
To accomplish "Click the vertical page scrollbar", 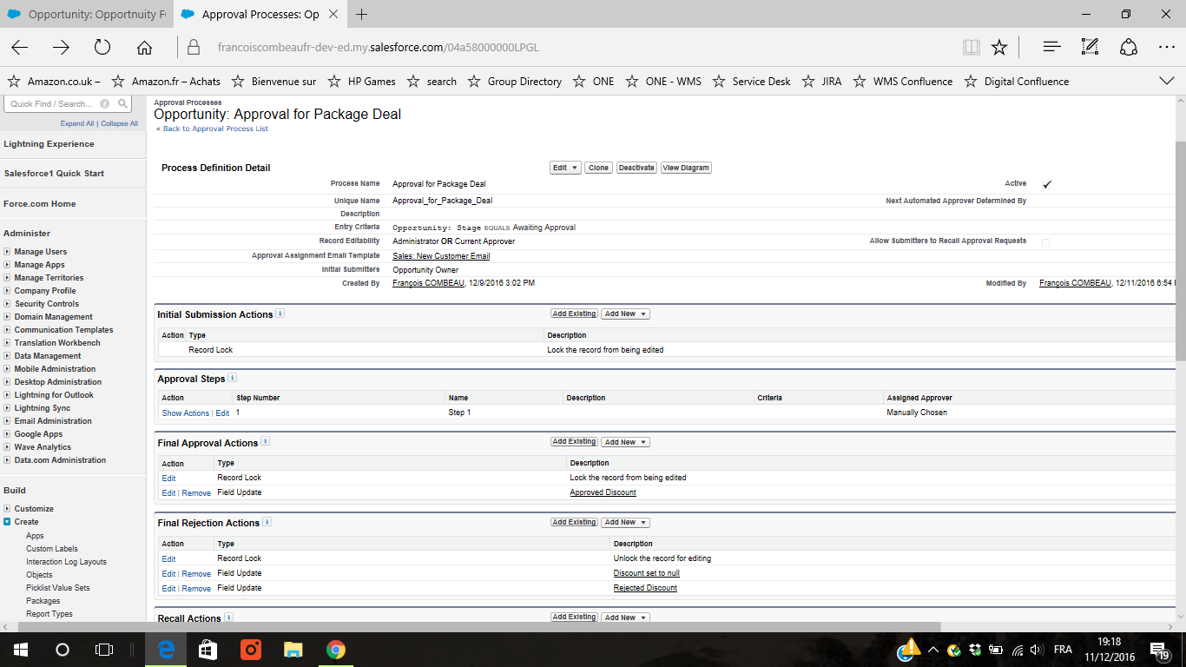I will pos(1180,250).
